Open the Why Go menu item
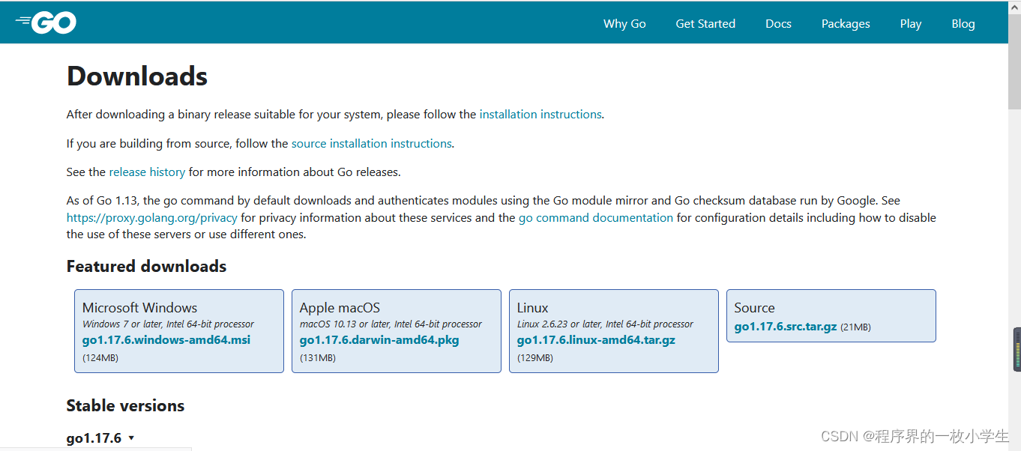Screen dimensions: 1021x451 pyautogui.click(x=624, y=23)
